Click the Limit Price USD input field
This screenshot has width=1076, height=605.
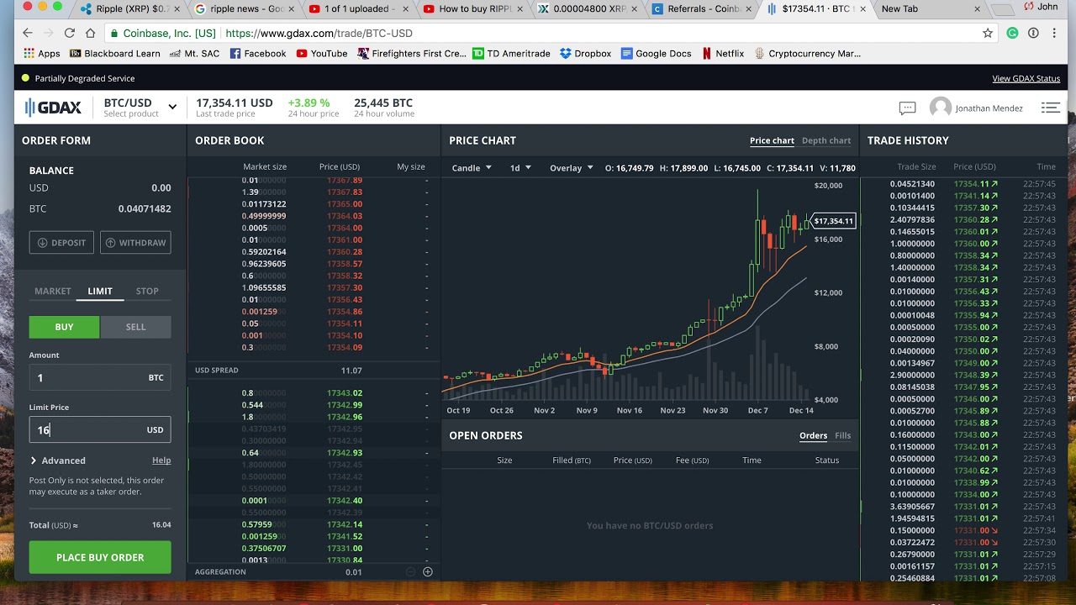[100, 429]
